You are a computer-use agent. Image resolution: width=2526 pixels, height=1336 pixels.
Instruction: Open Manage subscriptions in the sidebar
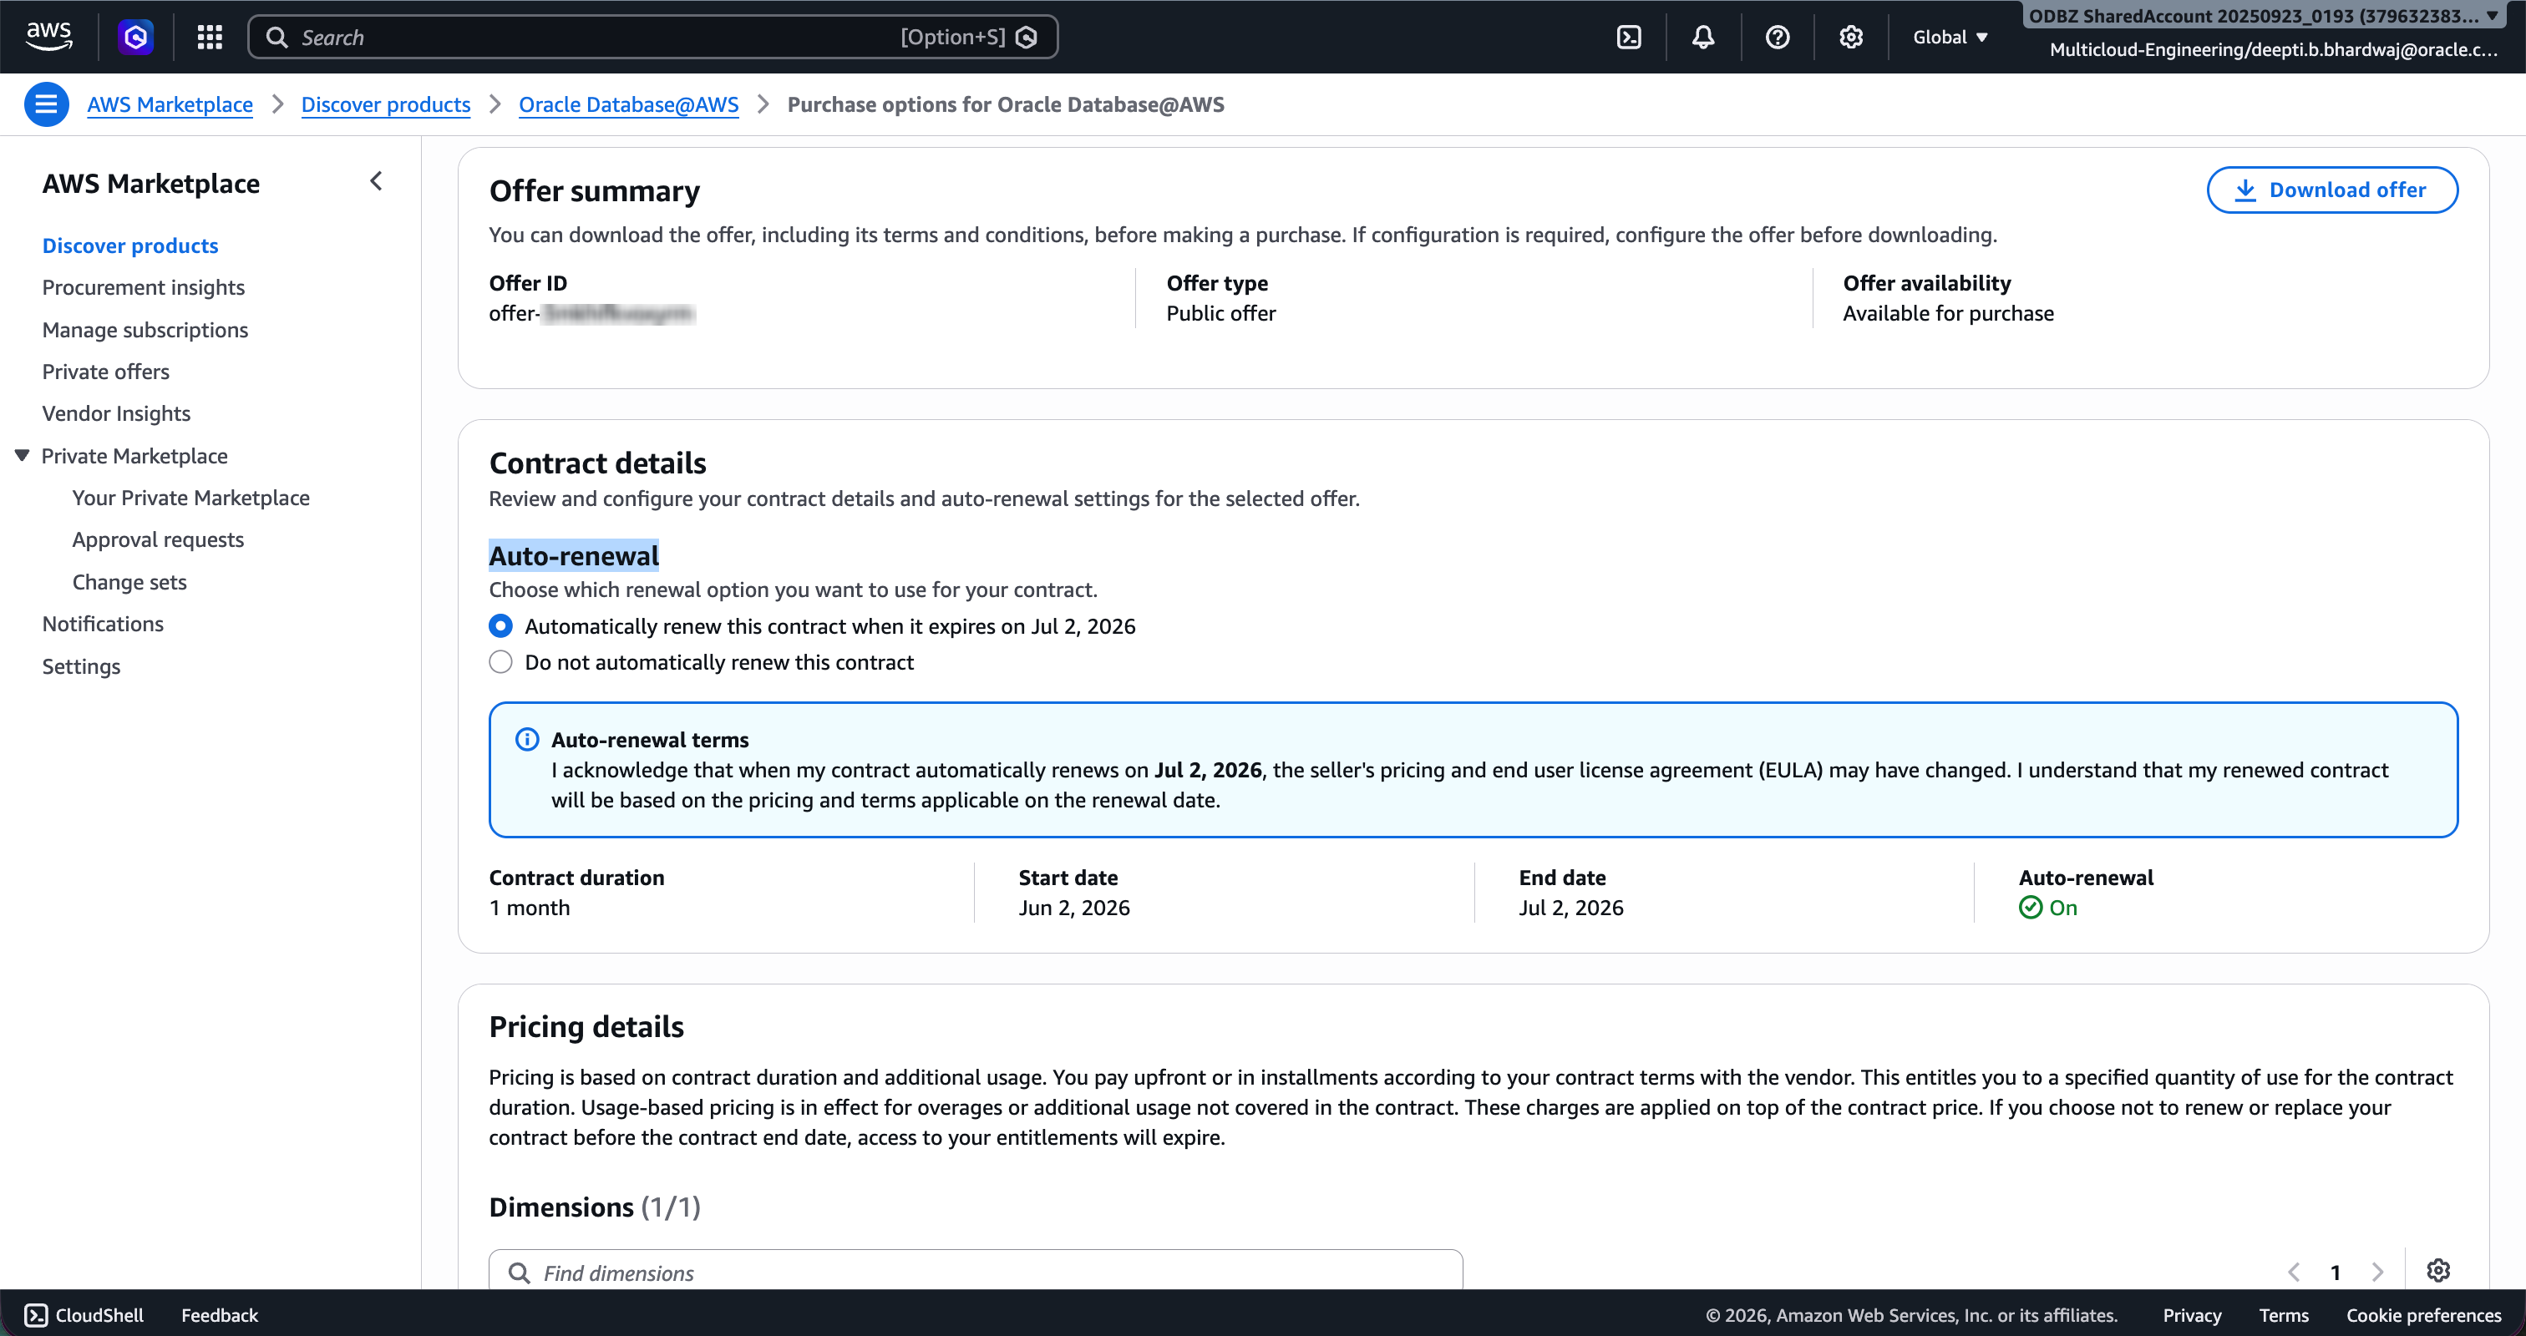pyautogui.click(x=145, y=331)
